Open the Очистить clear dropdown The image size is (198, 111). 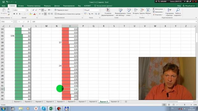pos(158,15)
